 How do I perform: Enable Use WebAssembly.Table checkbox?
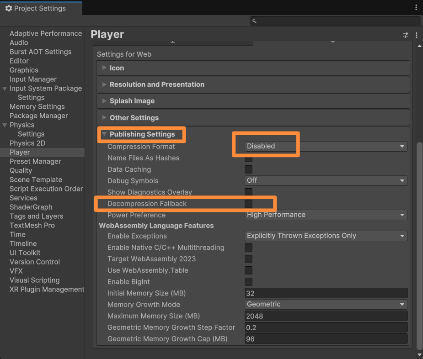coord(248,270)
